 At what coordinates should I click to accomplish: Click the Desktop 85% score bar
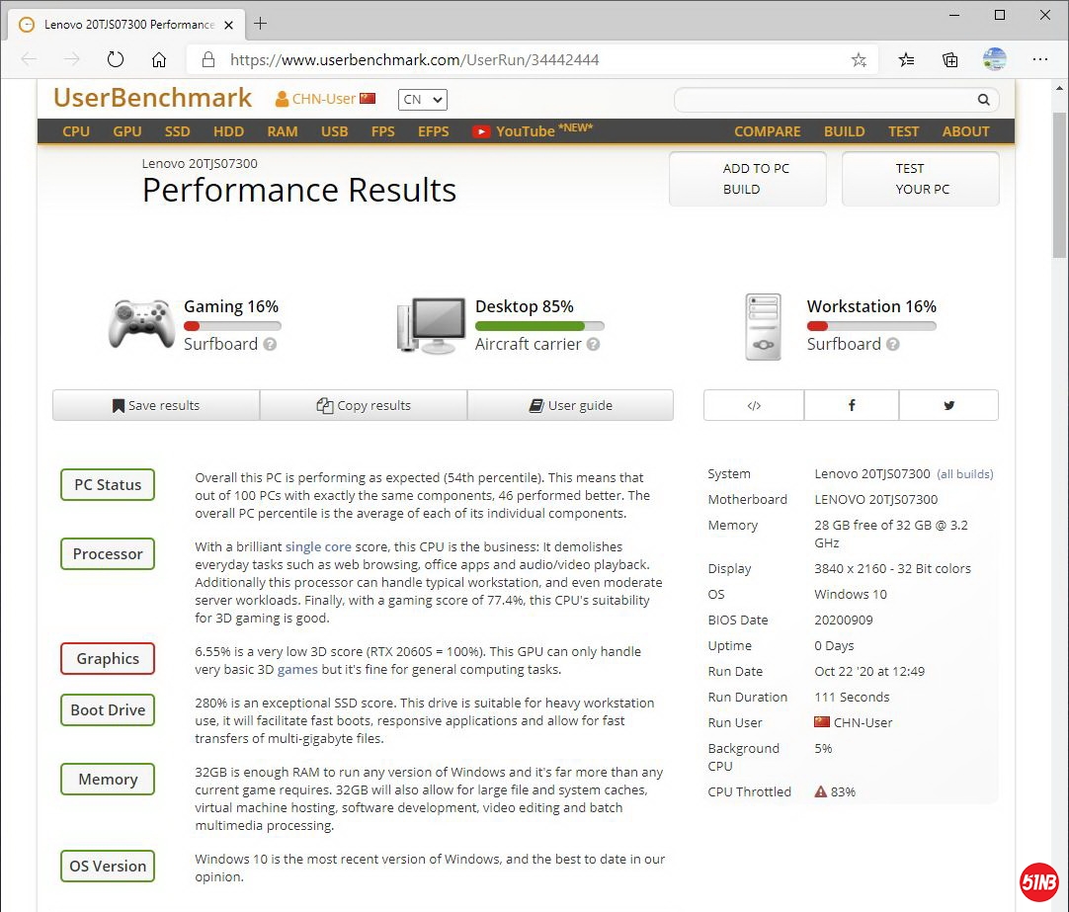click(539, 326)
